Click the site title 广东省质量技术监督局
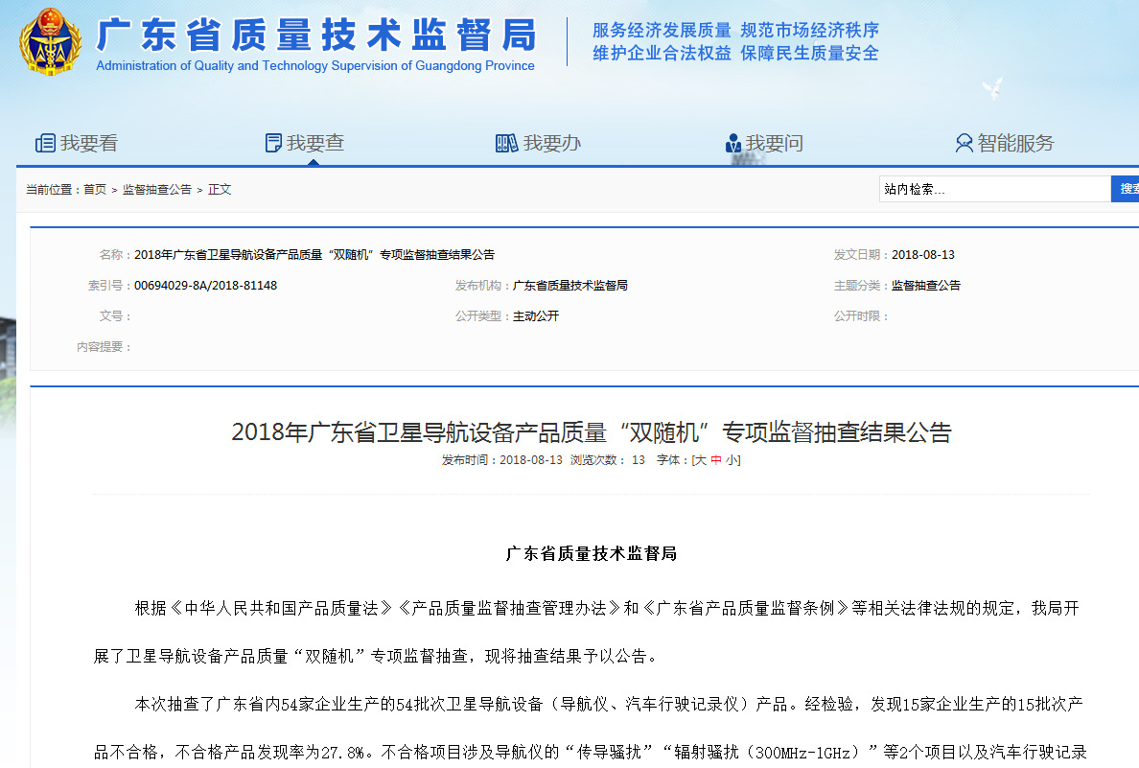Screen dimensions: 1139x768 (316, 35)
